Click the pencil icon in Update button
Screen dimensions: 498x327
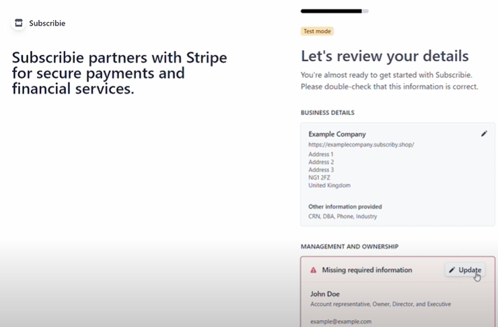pos(452,270)
